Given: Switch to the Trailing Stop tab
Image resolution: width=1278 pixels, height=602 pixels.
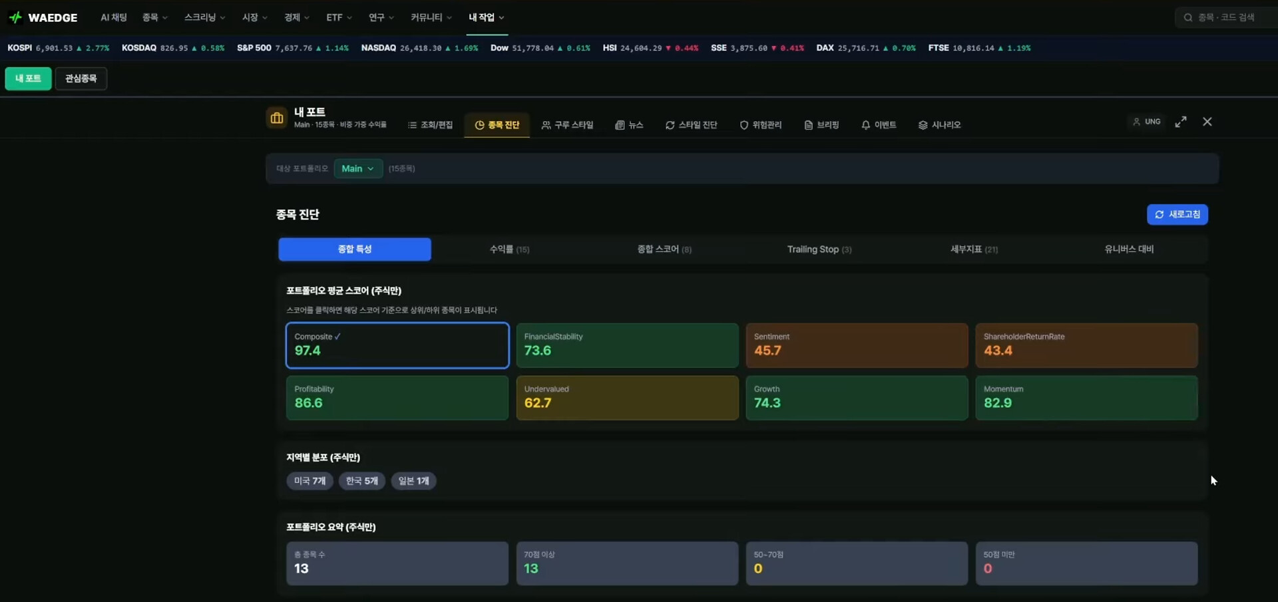Looking at the screenshot, I should click(819, 249).
